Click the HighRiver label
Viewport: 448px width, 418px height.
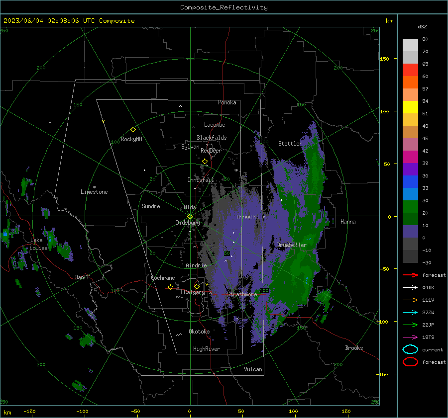point(207,349)
